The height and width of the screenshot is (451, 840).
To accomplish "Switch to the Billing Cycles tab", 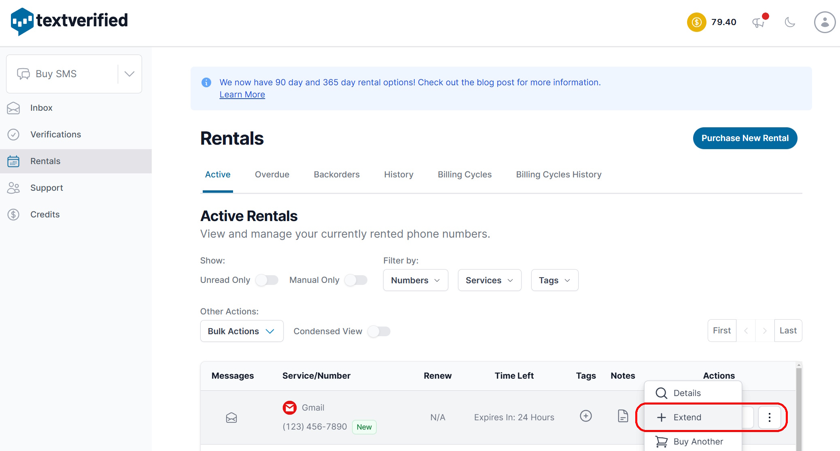I will click(465, 175).
